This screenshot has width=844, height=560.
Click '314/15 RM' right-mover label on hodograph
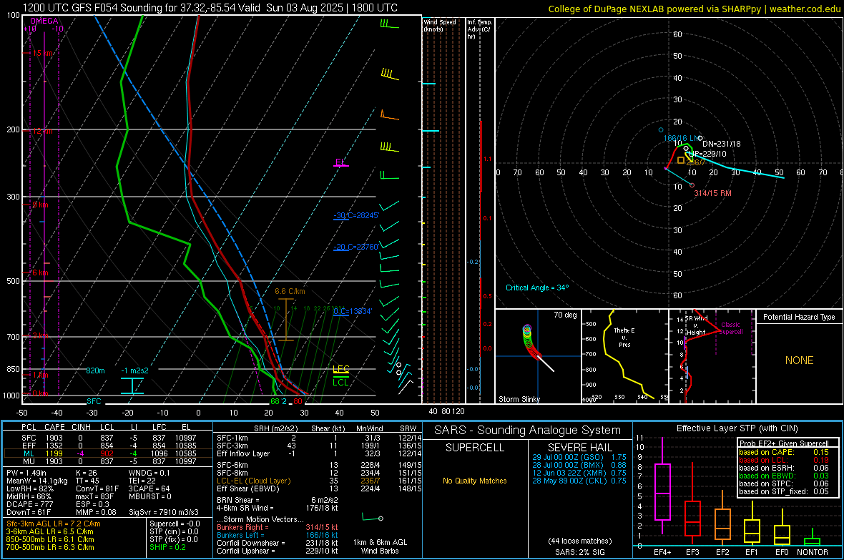(x=712, y=193)
